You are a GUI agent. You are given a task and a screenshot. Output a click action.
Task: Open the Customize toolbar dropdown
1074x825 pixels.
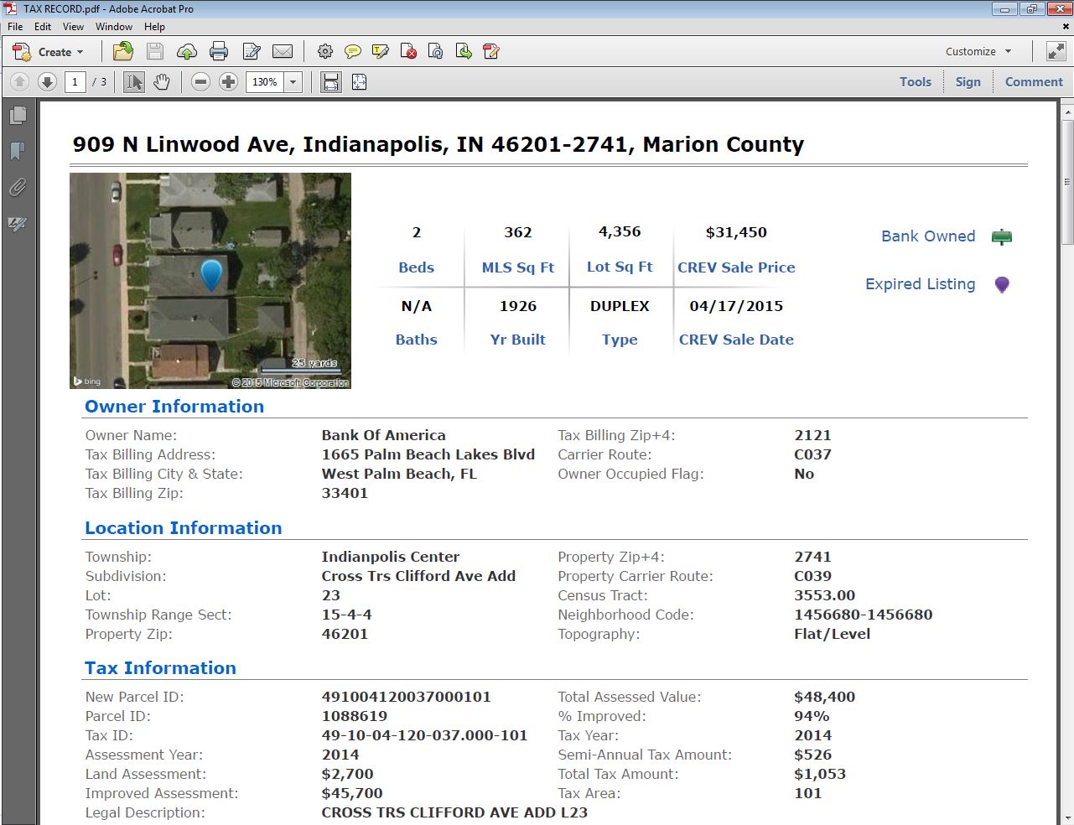coord(978,52)
